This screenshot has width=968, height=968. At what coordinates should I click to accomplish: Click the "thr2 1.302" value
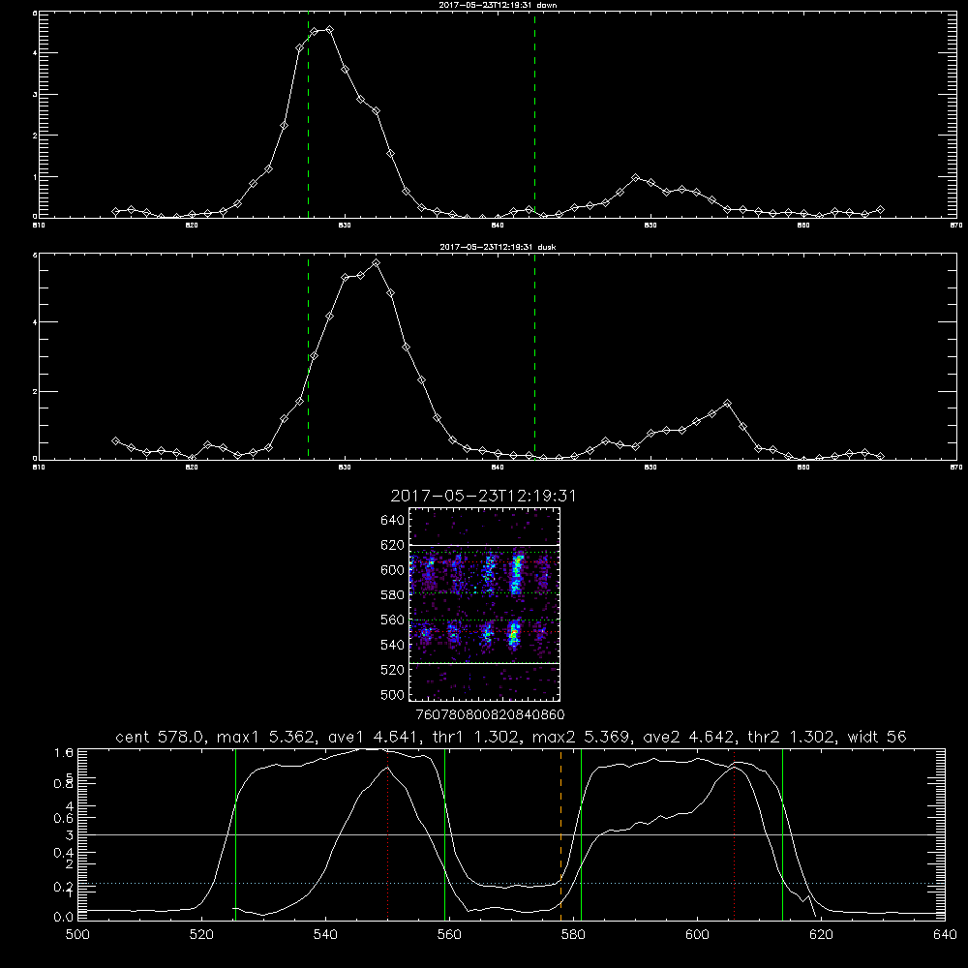(792, 737)
